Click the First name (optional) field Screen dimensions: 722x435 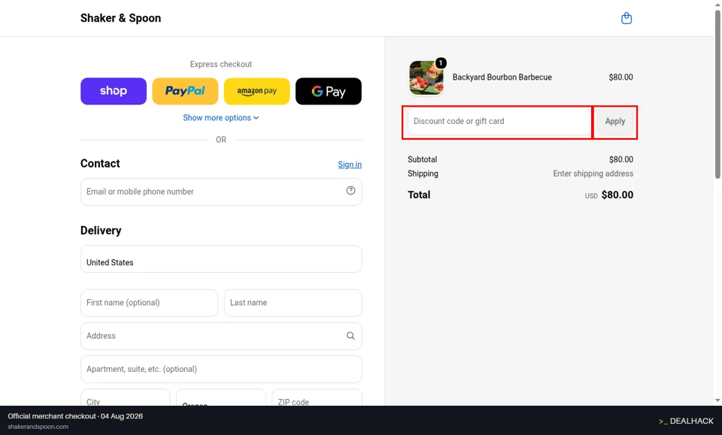[149, 303]
